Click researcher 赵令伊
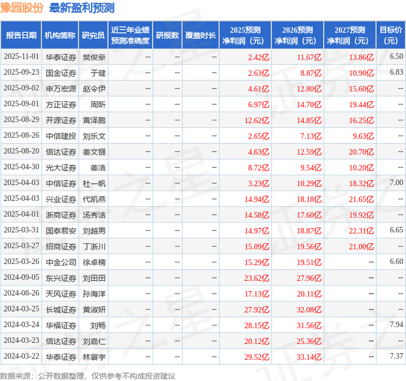This screenshot has height=381, width=406. point(94,89)
